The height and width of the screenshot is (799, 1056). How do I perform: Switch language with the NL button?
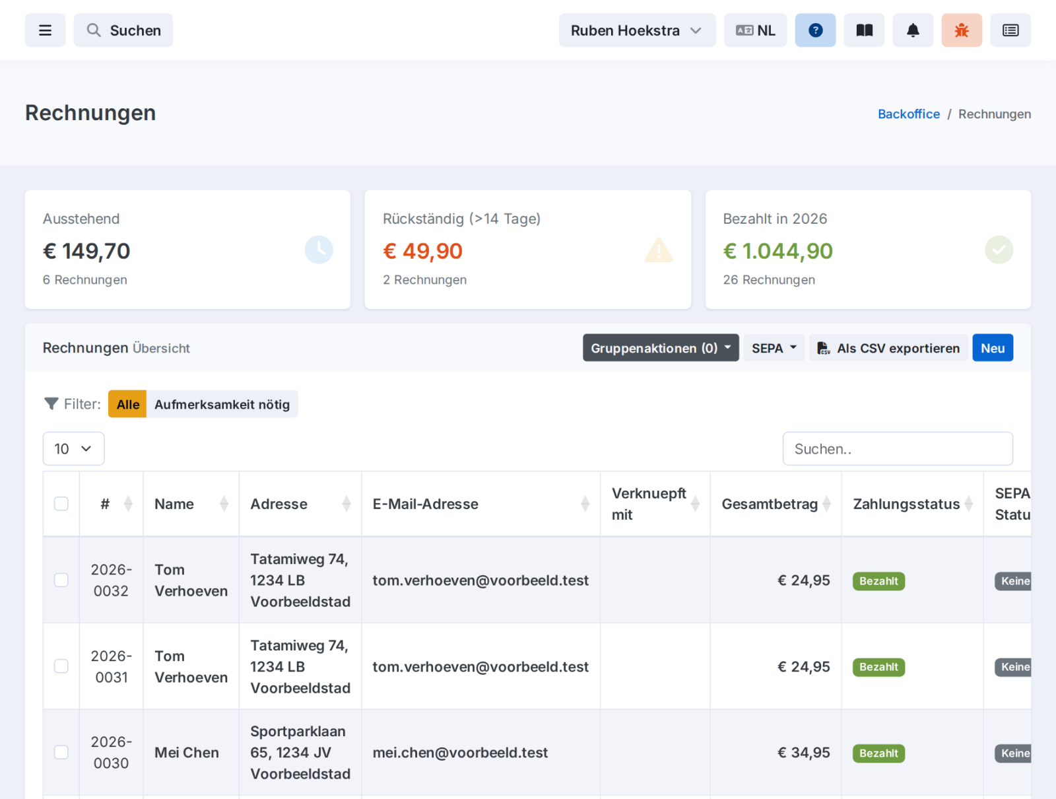pyautogui.click(x=755, y=30)
